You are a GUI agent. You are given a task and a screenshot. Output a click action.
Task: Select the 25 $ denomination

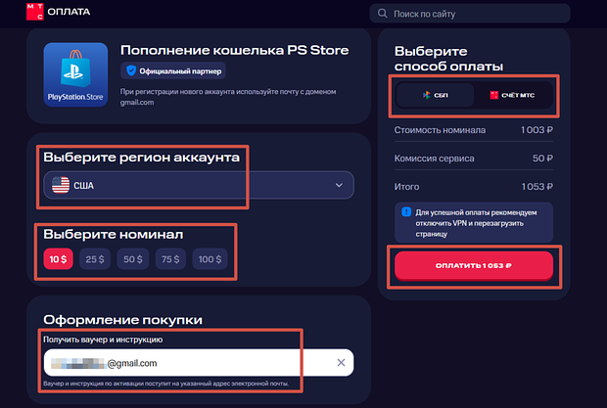tap(95, 259)
